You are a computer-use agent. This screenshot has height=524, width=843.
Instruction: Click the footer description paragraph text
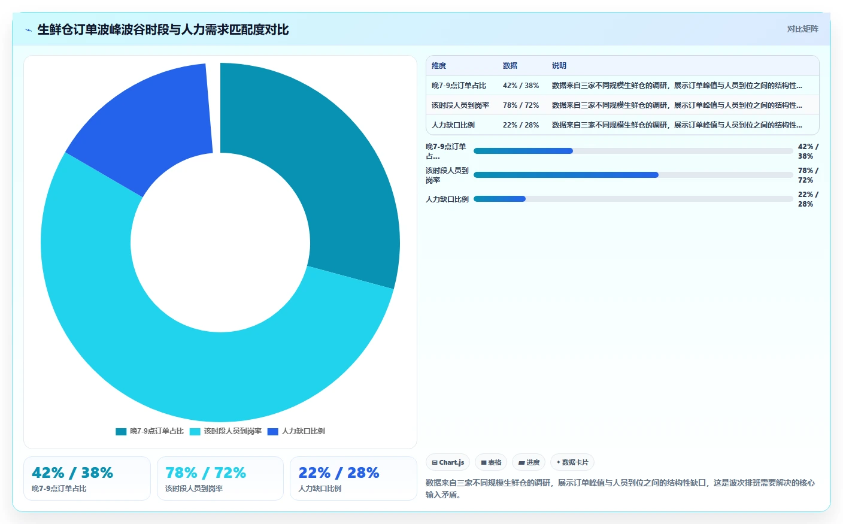(620, 489)
